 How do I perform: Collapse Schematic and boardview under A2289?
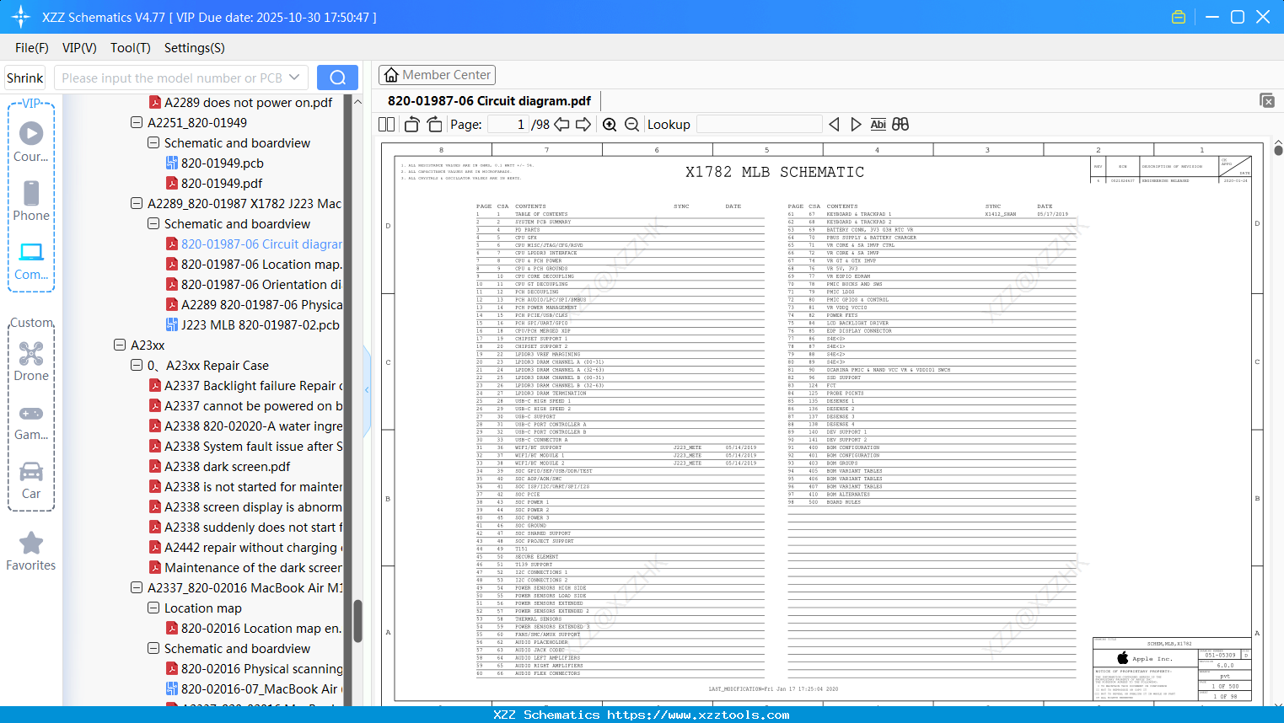coord(153,223)
